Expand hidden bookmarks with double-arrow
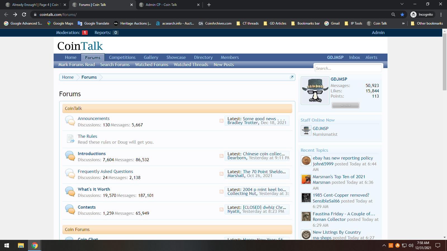 point(403,23)
